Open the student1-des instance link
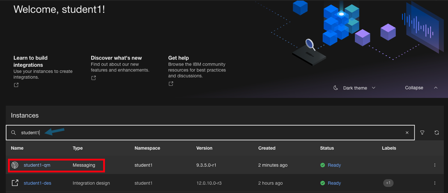448x193 pixels. tap(37, 183)
